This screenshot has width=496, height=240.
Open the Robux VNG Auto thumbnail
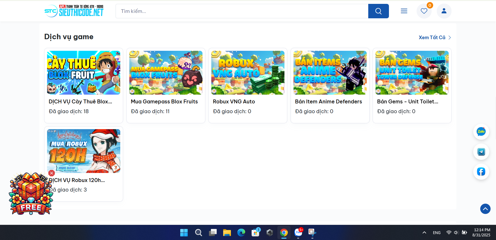click(248, 73)
